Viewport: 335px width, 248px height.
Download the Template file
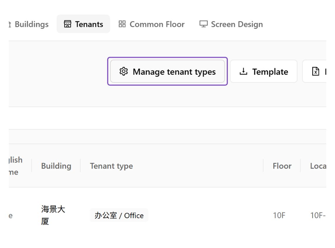(264, 71)
